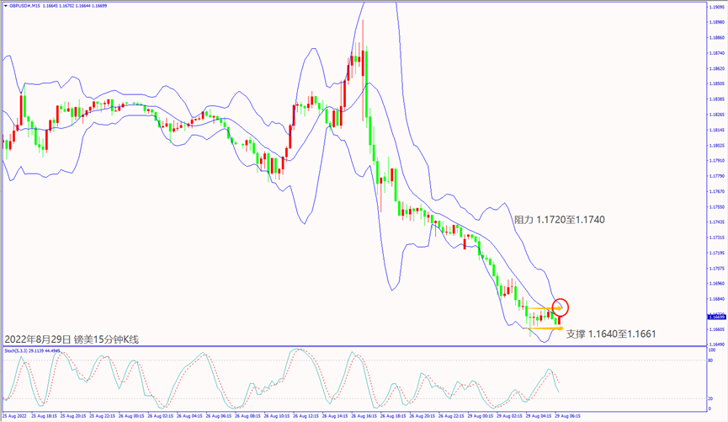Click the last red candle inside red circle
Image resolution: width=728 pixels, height=422 pixels.
[x=557, y=319]
